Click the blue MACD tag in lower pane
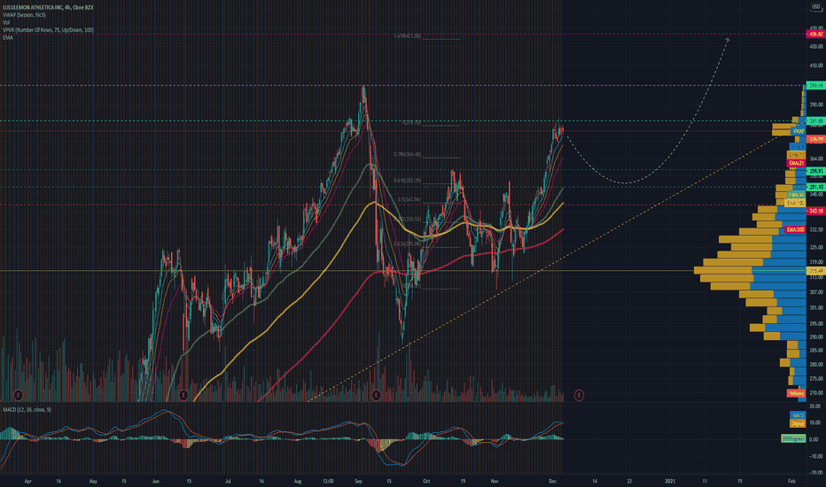The height and width of the screenshot is (487, 826). [798, 415]
